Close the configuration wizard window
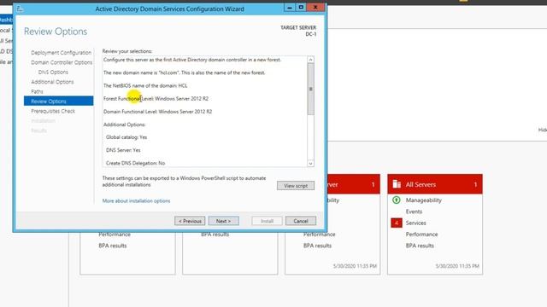 315,8
